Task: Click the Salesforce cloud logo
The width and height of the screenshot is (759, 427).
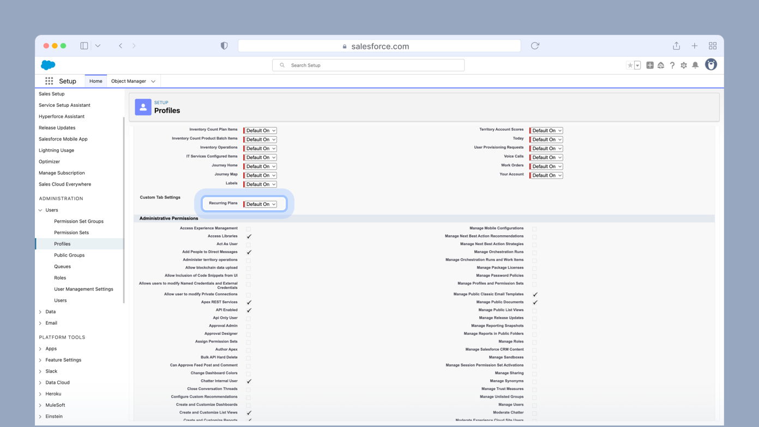Action: click(x=47, y=64)
